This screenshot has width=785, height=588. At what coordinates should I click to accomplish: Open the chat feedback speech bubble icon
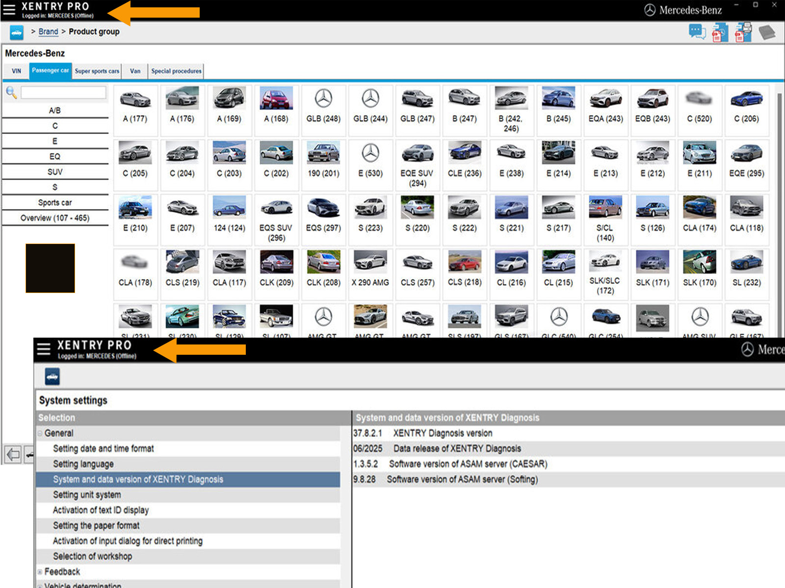pyautogui.click(x=697, y=32)
